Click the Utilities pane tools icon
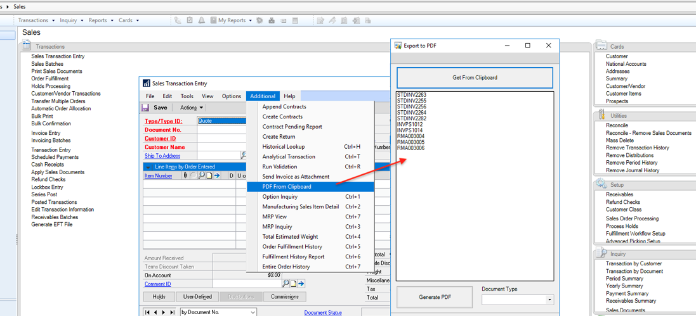 pyautogui.click(x=601, y=114)
